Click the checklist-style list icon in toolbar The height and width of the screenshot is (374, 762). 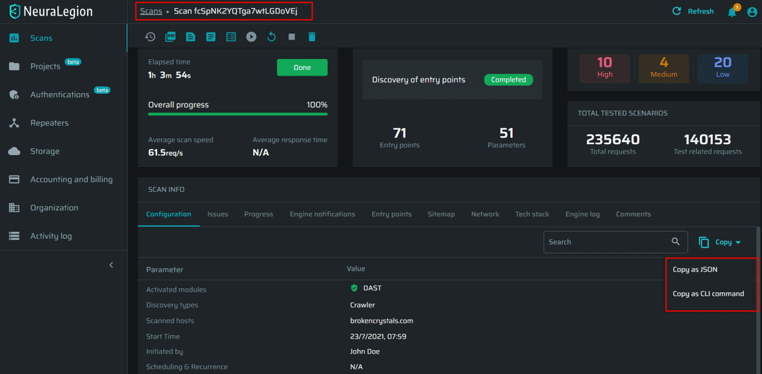point(231,37)
